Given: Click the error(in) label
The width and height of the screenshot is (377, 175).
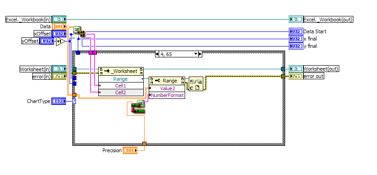Looking at the screenshot, I should (x=42, y=77).
